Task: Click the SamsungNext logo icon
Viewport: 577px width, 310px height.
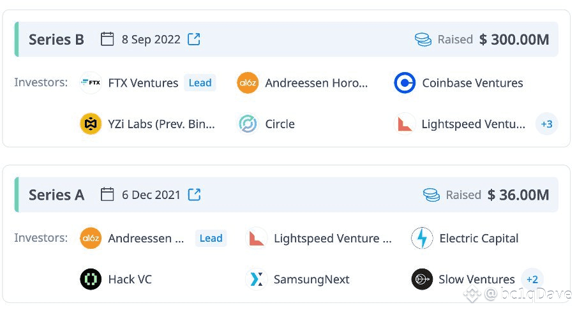Action: point(256,279)
